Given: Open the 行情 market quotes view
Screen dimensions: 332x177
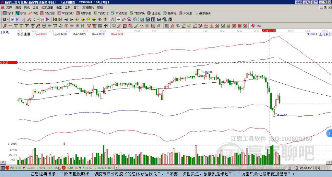Looking at the screenshot, I should coord(8,13).
